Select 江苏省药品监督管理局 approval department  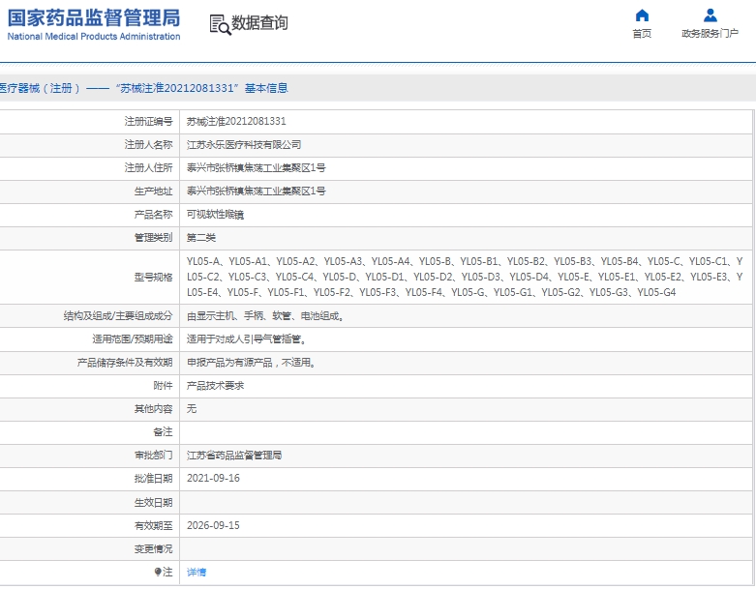coord(234,456)
